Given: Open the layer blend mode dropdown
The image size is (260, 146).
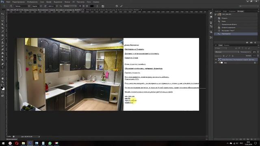Looking at the screenshot, I should pos(227,52).
